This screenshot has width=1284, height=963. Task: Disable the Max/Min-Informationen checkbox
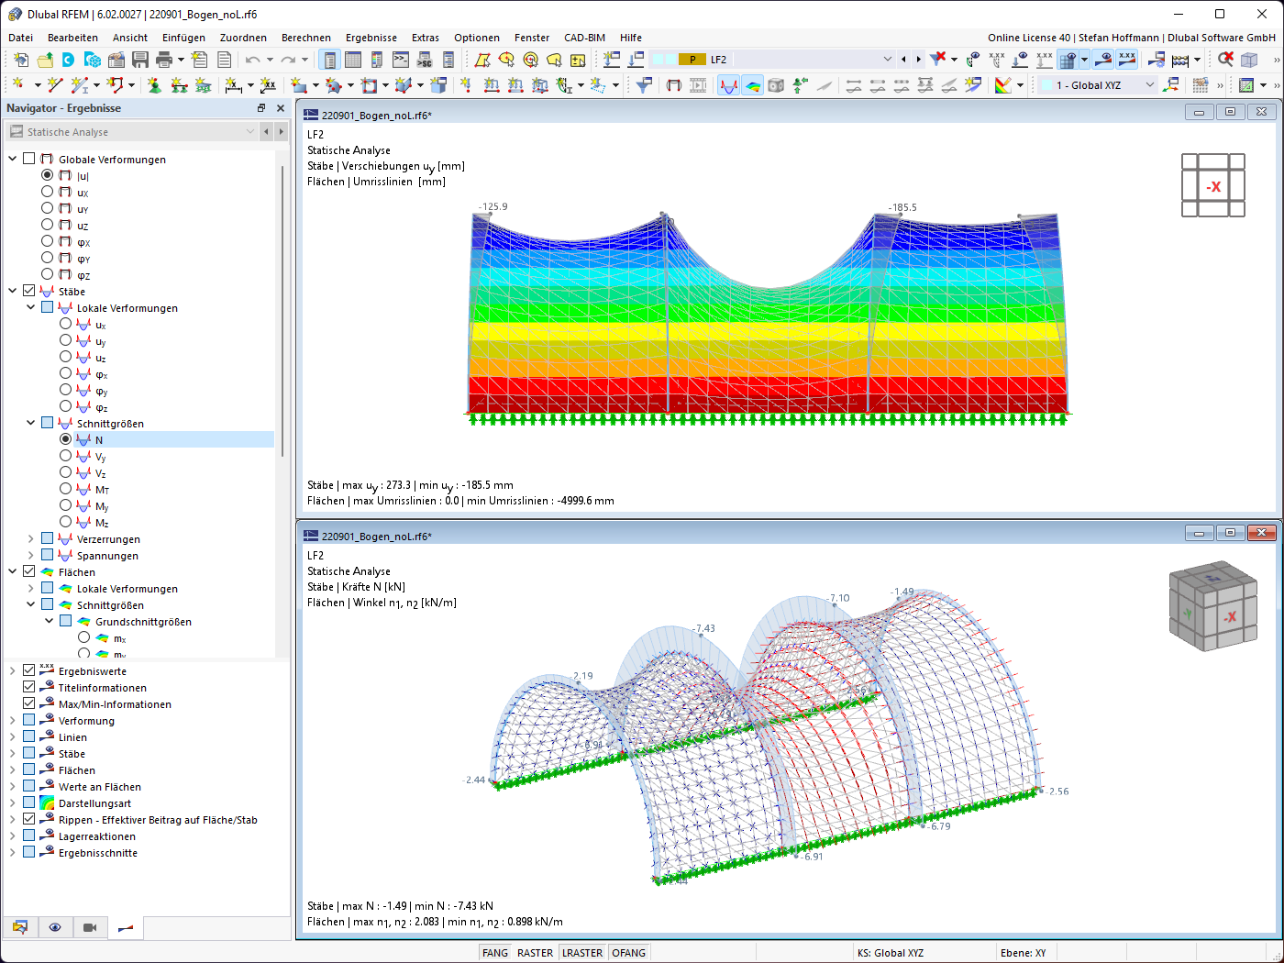28,703
